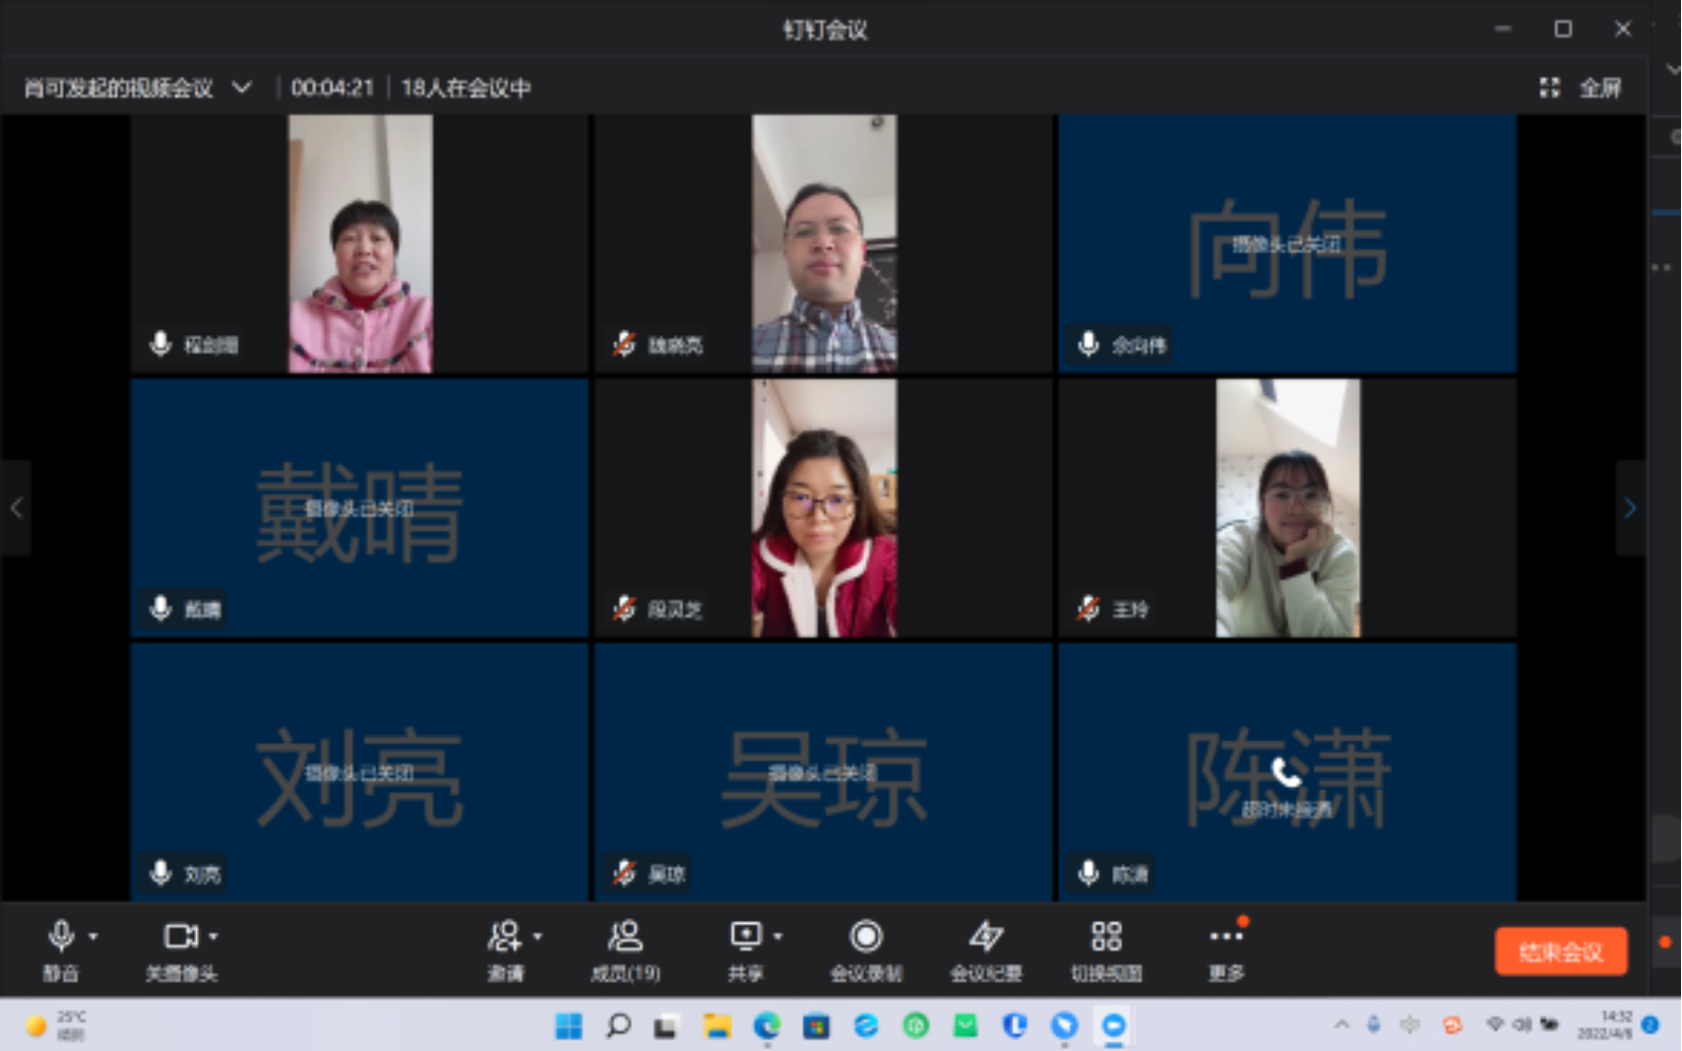Viewport: 1682px width, 1051px height.
Task: Select the 吴琼 camera-off tile
Action: (824, 772)
